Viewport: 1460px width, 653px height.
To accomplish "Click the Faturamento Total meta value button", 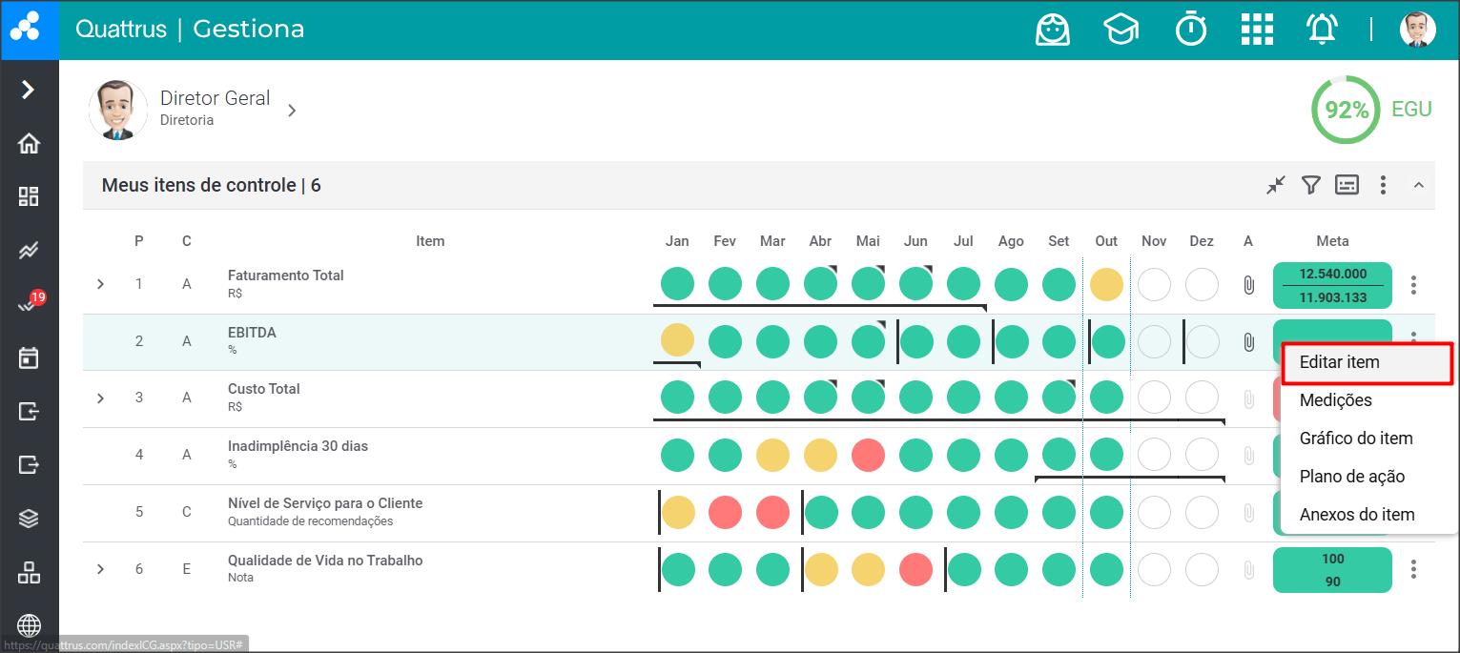I will (x=1332, y=285).
